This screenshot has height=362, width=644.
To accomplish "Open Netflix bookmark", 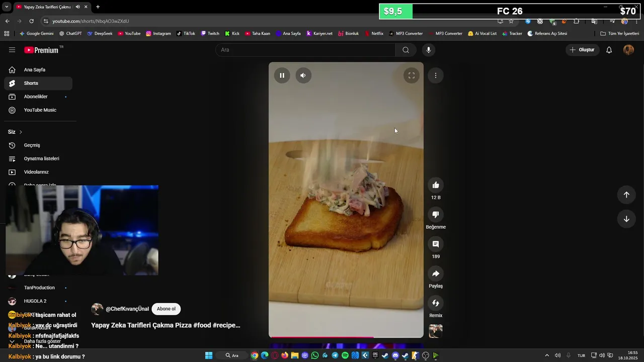I will (374, 34).
